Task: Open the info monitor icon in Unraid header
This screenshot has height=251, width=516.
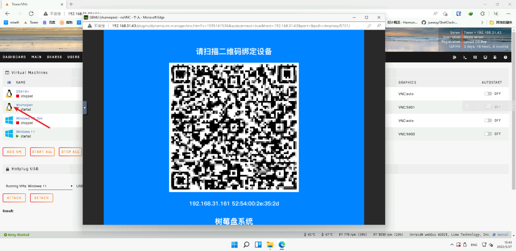Action: [x=485, y=57]
